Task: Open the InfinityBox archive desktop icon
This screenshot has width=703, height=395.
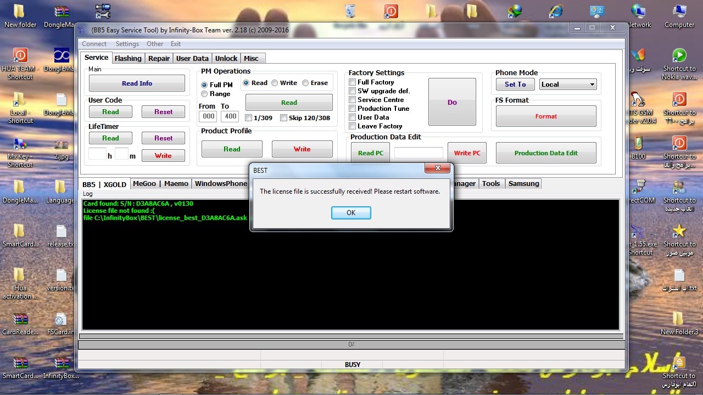Action: point(61,368)
